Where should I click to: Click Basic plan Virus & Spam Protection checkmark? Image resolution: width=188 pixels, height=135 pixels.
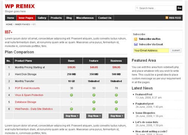coord(71,95)
